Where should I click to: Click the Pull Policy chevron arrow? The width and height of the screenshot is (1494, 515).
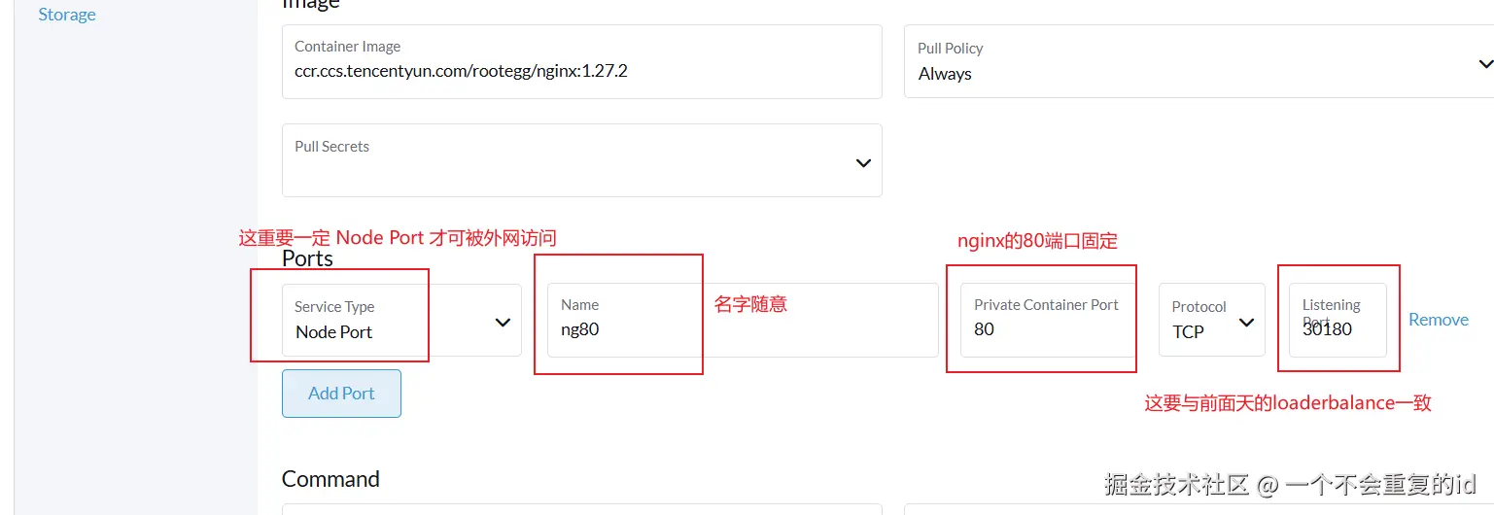pyautogui.click(x=1484, y=64)
